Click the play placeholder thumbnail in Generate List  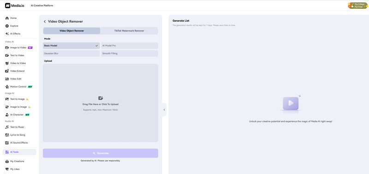pyautogui.click(x=291, y=103)
